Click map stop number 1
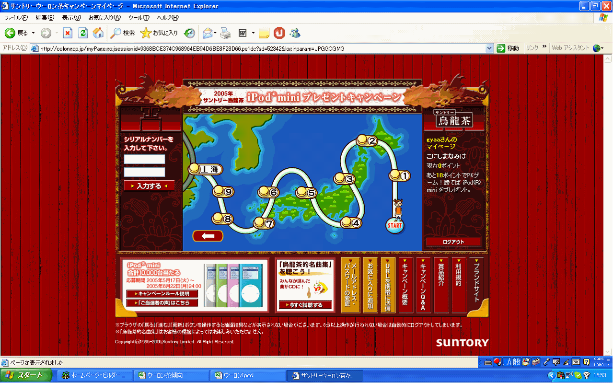The image size is (613, 383). point(401,175)
